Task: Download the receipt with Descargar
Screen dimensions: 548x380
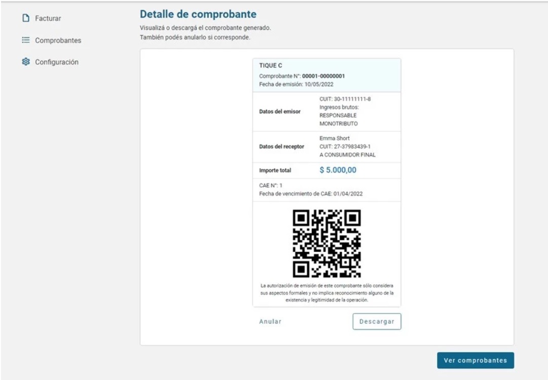Action: [377, 321]
